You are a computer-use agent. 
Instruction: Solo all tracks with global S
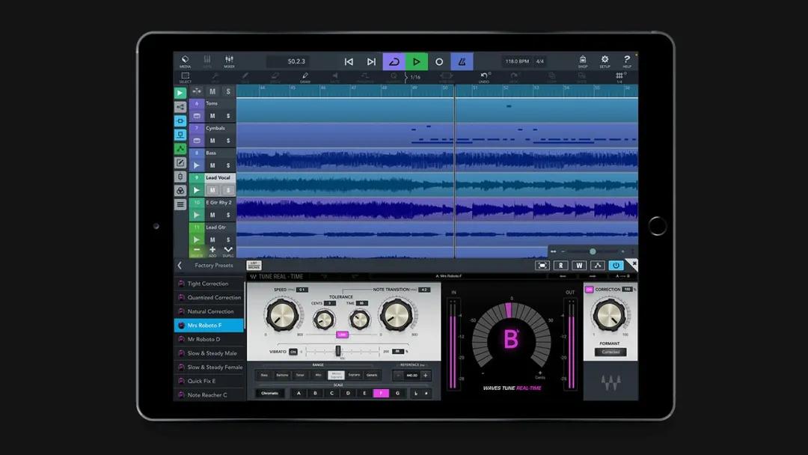pyautogui.click(x=228, y=91)
